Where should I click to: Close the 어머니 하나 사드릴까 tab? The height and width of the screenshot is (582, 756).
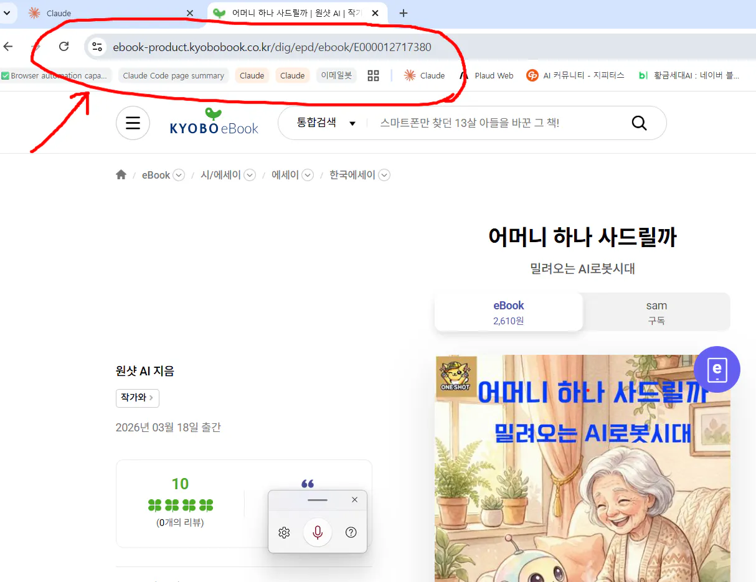pyautogui.click(x=375, y=13)
